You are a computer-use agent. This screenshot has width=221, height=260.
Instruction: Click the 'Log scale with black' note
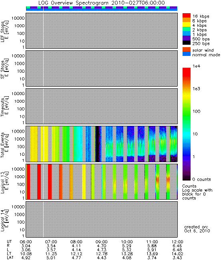click(x=197, y=192)
